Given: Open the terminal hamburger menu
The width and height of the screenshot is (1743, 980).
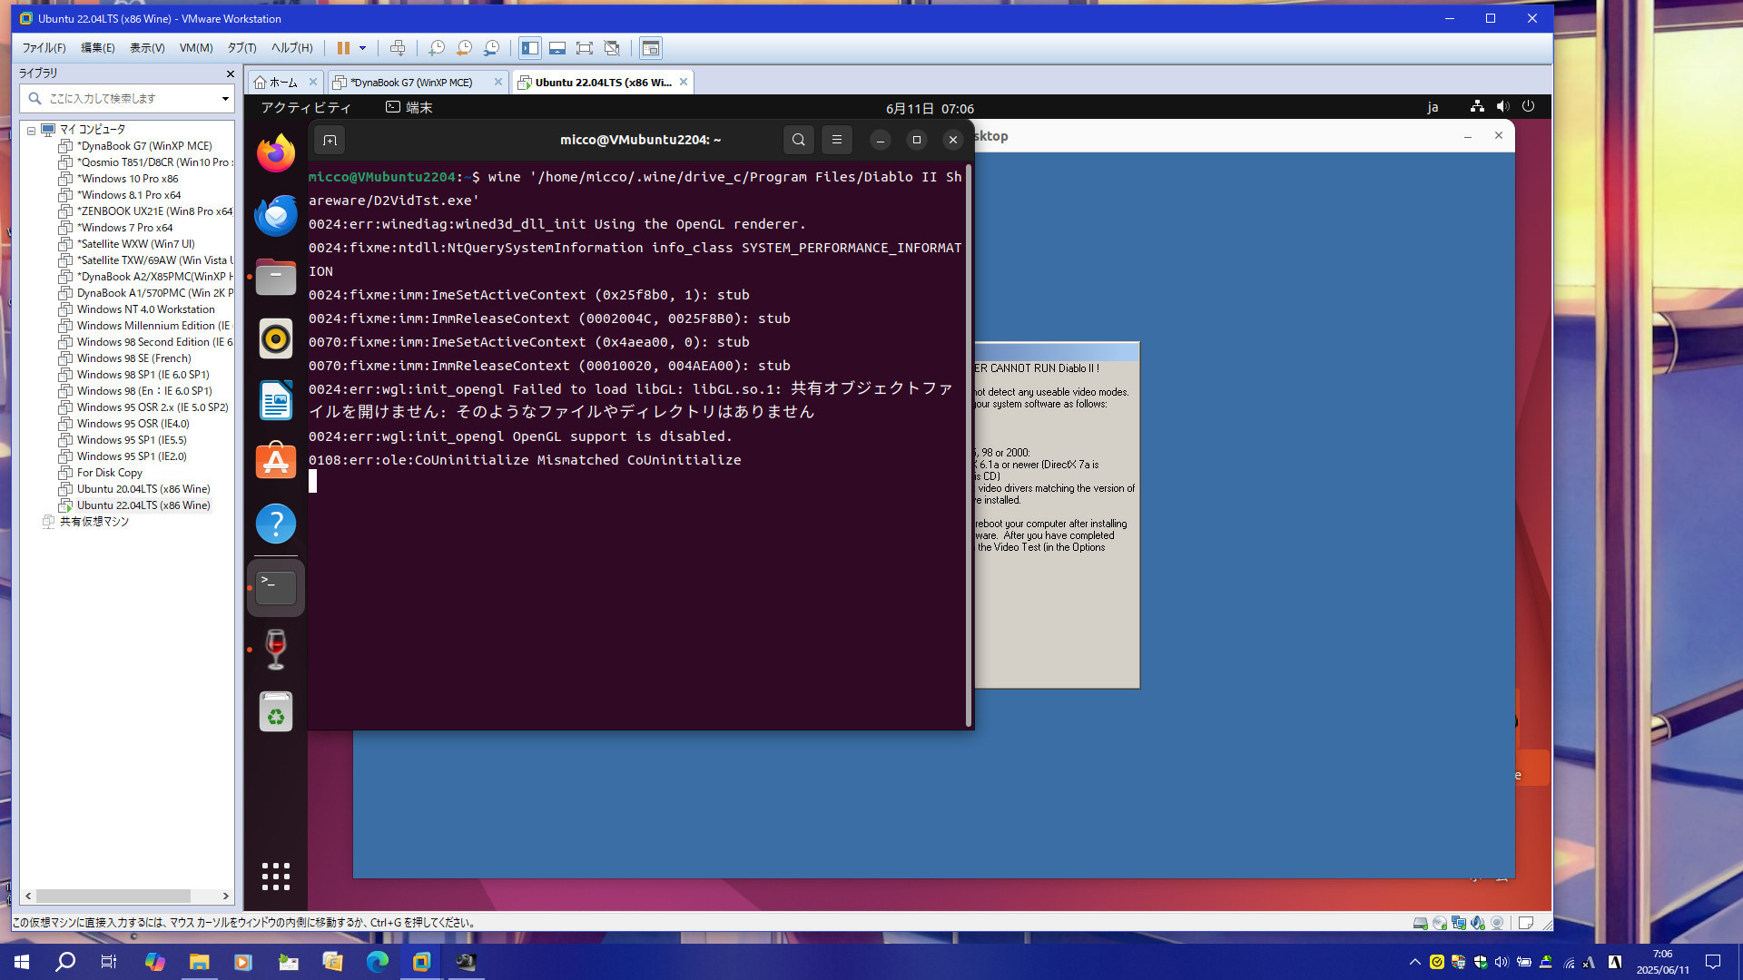Looking at the screenshot, I should point(837,140).
